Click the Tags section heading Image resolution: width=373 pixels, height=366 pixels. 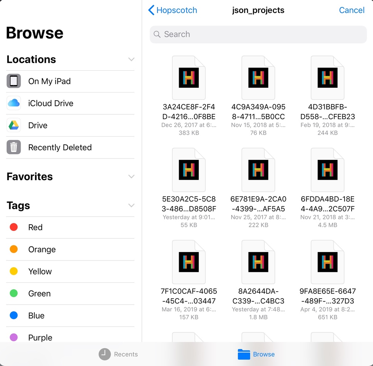18,205
